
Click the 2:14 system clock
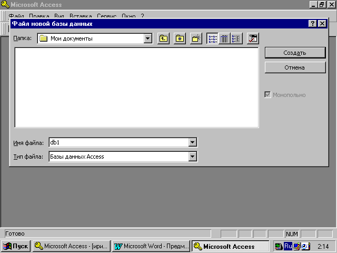pyautogui.click(x=323, y=246)
